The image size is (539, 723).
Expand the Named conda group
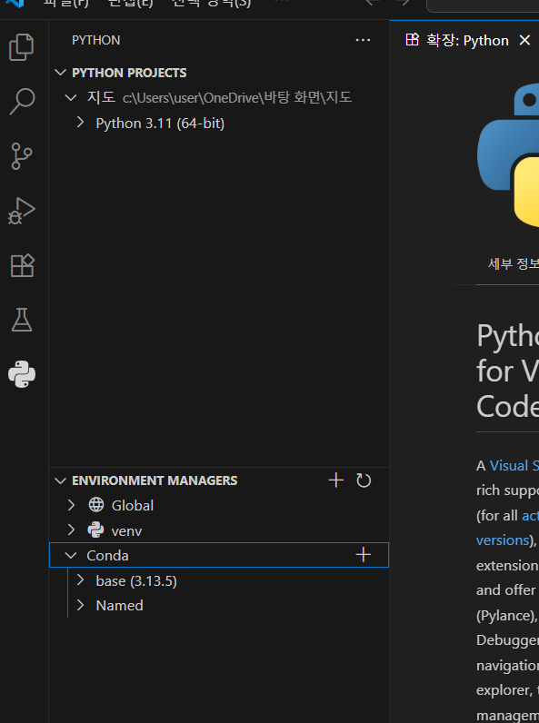[x=80, y=605]
